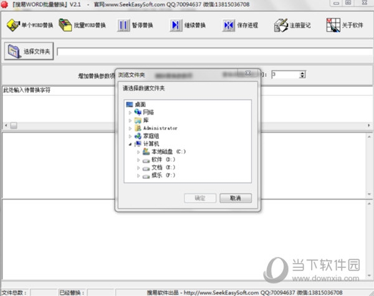Select 网络 in the folder tree
Screen dimensions: 374x296
coord(148,112)
